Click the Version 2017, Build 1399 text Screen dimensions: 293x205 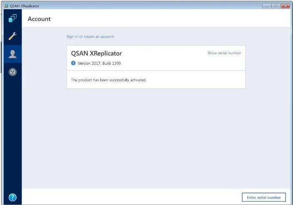99,63
